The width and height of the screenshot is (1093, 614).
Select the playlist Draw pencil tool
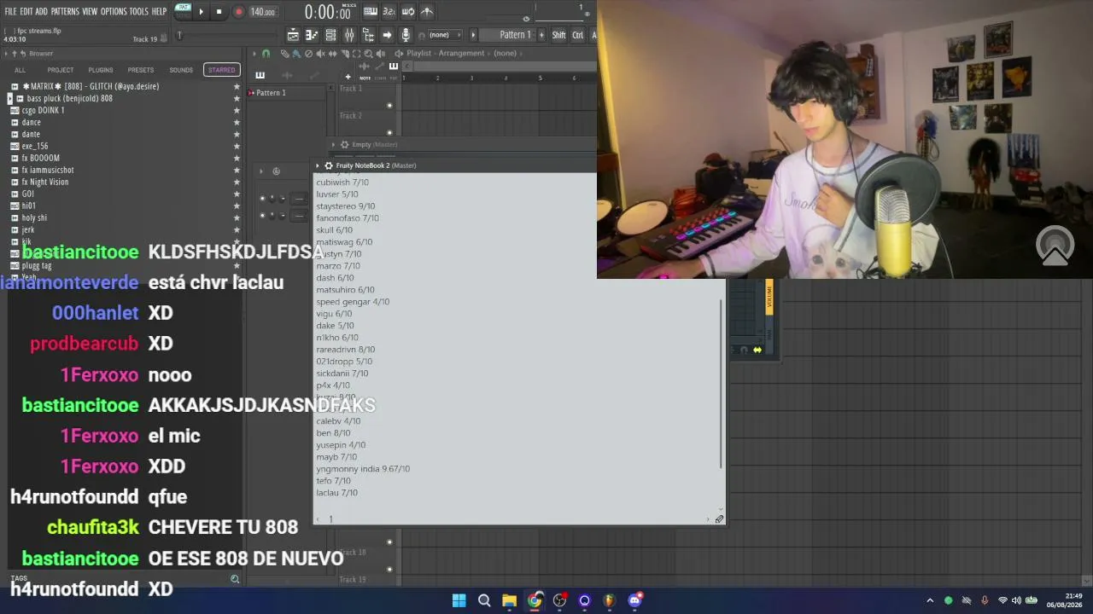click(285, 54)
